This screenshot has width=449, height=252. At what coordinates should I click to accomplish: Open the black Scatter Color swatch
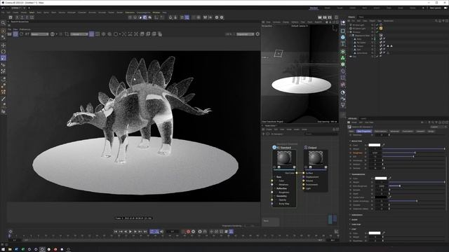click(x=381, y=197)
